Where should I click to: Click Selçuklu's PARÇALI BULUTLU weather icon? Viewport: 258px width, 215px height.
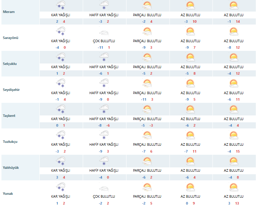(147, 58)
